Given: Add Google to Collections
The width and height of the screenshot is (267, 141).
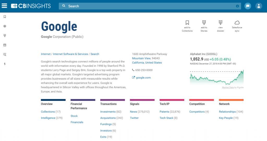Looking at the screenshot, I should [187, 23].
